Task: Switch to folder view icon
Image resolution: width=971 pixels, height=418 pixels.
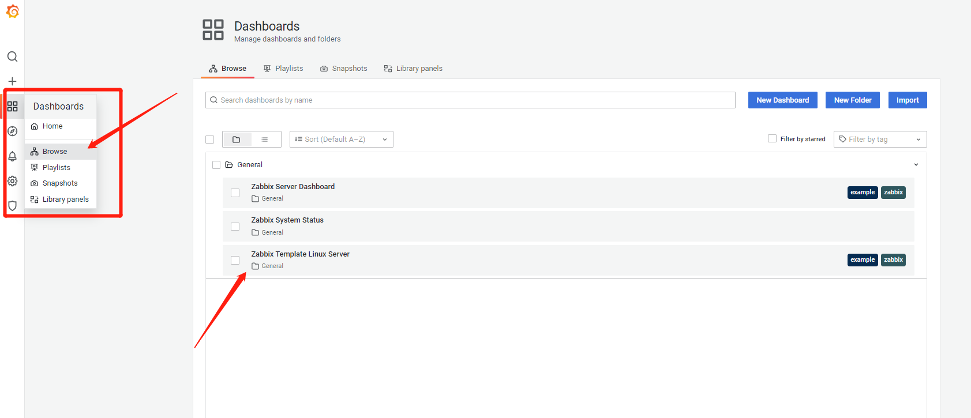Action: pyautogui.click(x=236, y=140)
